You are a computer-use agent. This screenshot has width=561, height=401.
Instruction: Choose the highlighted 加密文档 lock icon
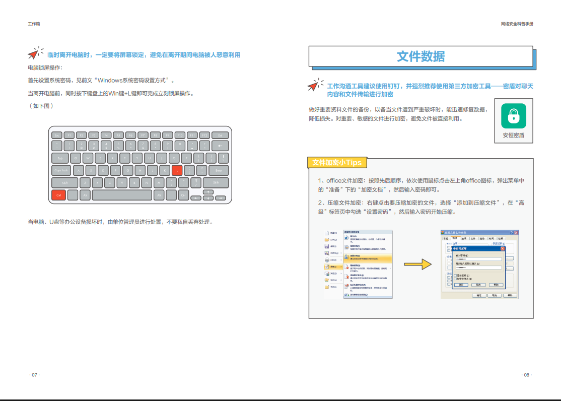click(x=346, y=257)
